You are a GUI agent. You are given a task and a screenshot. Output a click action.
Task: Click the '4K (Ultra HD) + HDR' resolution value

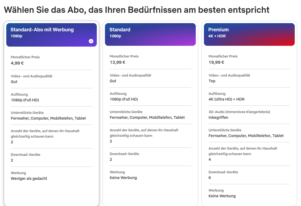[x=227, y=99]
